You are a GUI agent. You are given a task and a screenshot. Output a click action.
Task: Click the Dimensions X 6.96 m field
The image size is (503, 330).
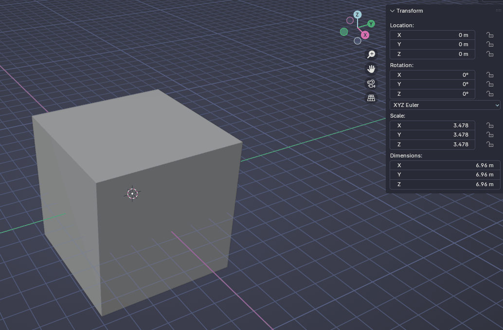(445, 165)
